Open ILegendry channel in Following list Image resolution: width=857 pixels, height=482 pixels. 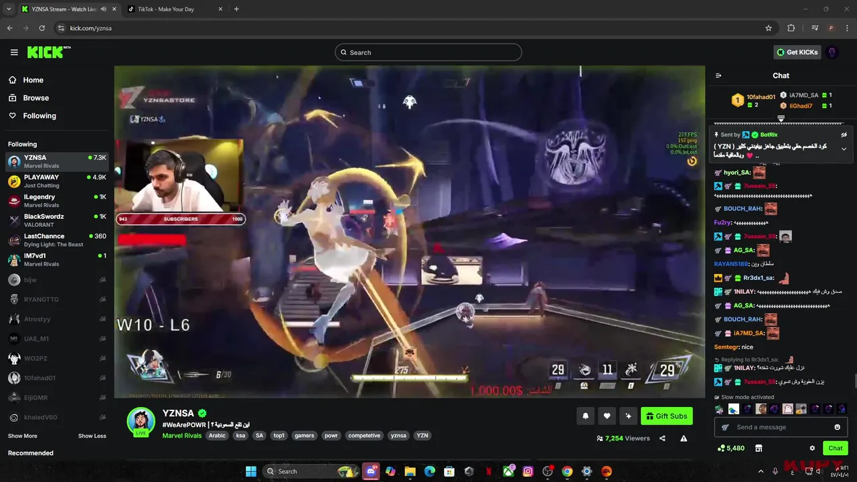tap(57, 201)
